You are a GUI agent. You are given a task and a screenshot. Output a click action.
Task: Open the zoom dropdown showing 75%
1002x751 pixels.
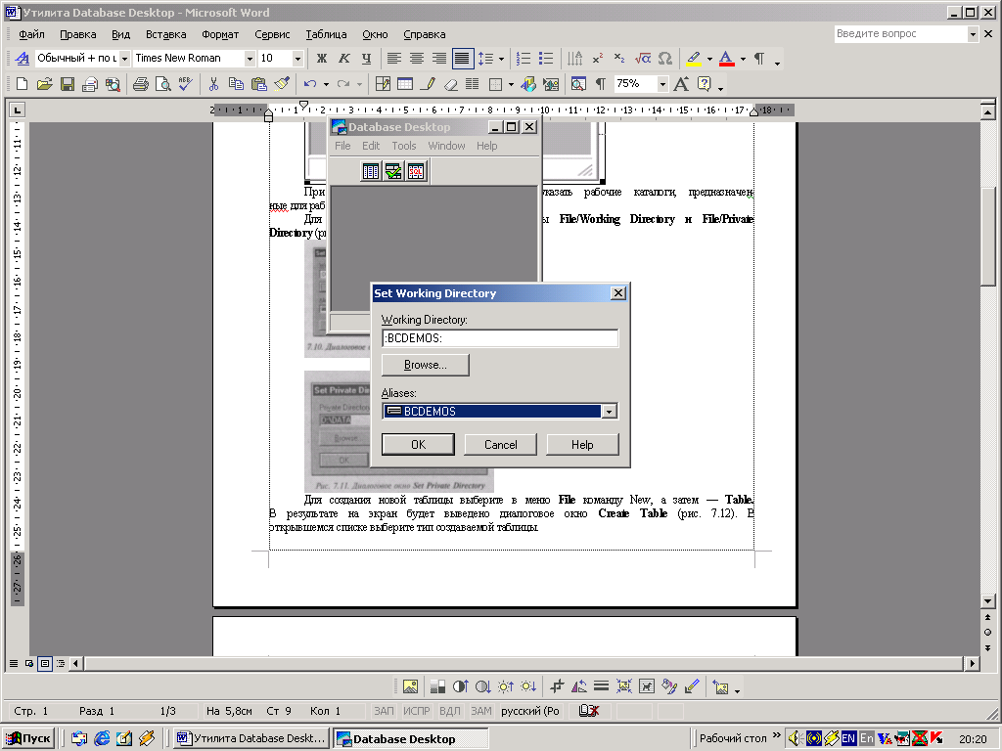[662, 84]
